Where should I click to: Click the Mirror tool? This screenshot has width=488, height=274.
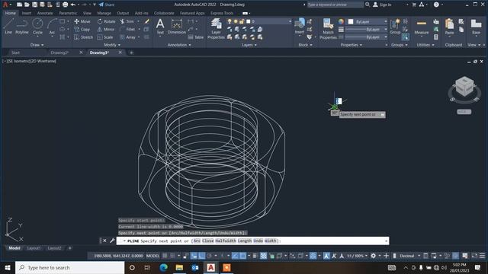[x=106, y=29]
